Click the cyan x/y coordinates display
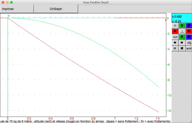Viewport: 192px width, 123px height. (182, 18)
